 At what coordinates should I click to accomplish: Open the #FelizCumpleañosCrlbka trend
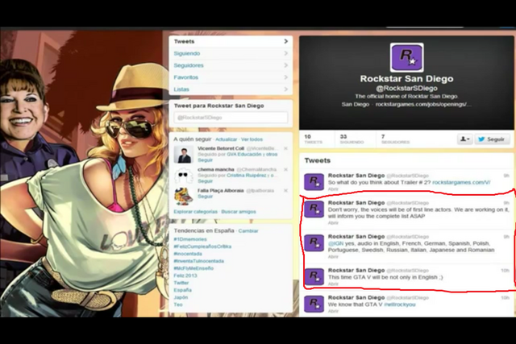coord(202,247)
